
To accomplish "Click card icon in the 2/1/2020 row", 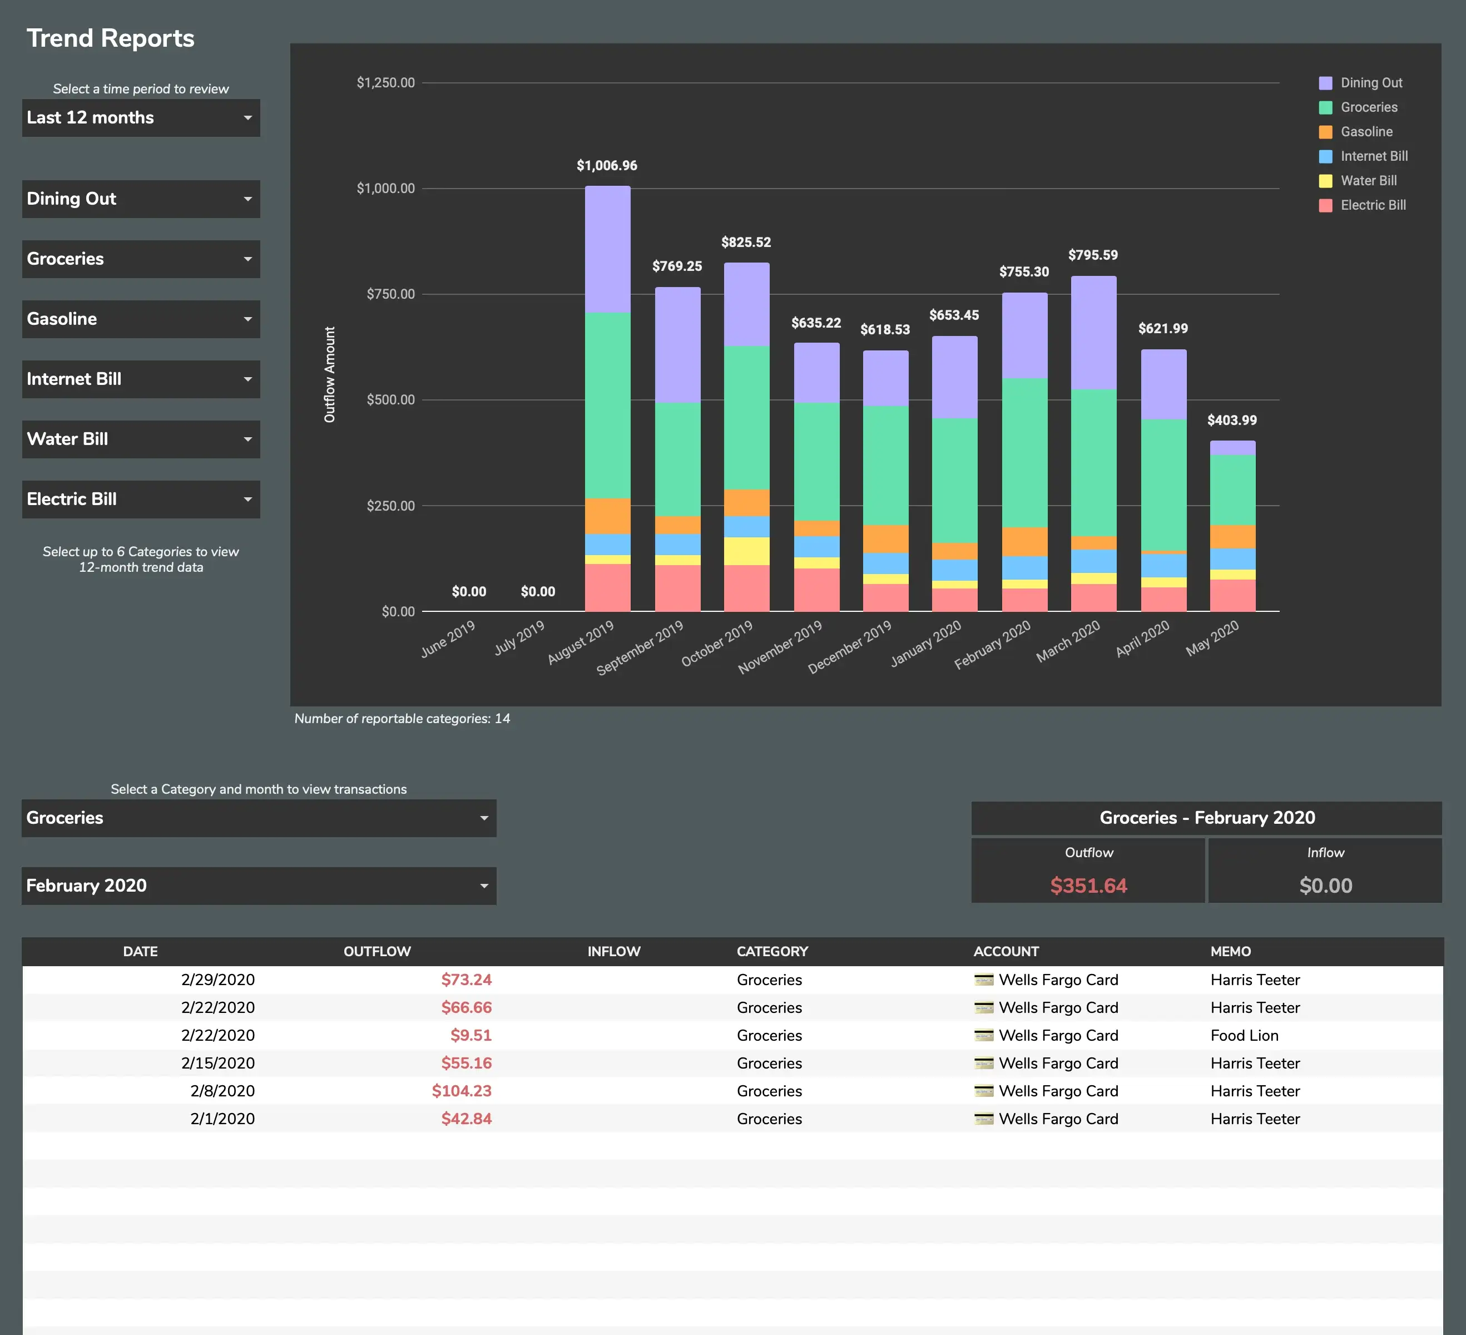I will coord(984,1119).
